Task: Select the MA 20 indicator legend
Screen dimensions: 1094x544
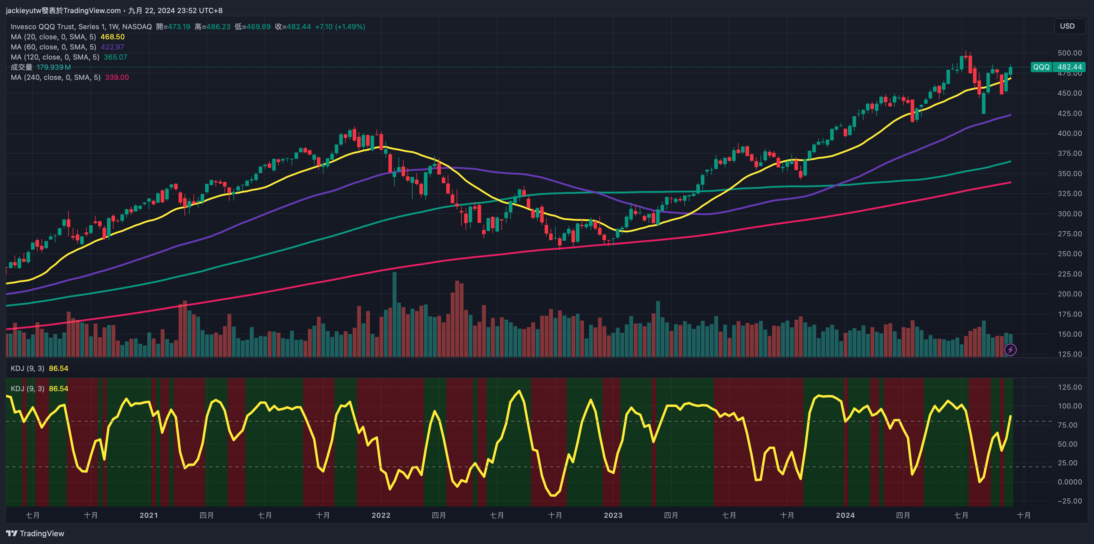Action: point(53,37)
